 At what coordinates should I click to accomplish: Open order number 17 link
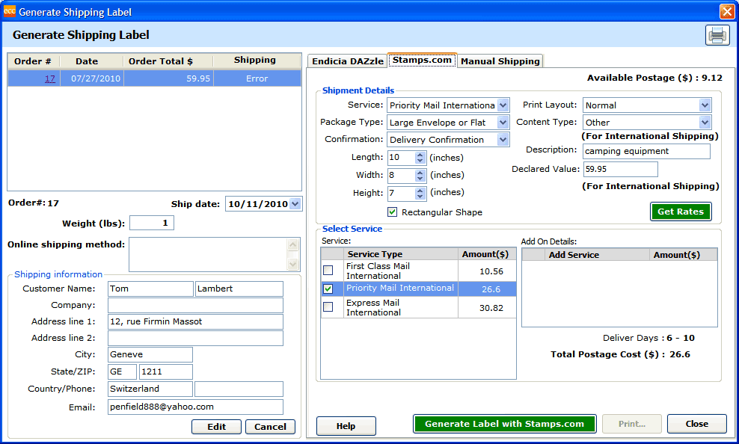pyautogui.click(x=50, y=78)
